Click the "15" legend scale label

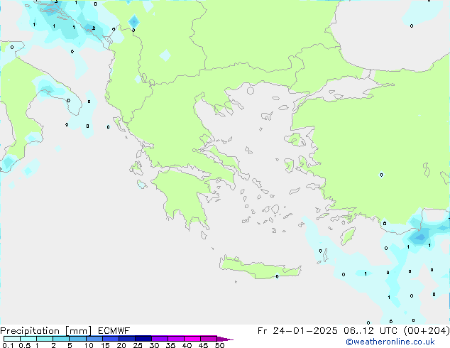105,345
